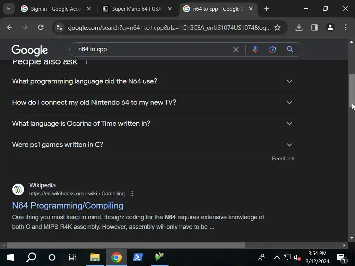Viewport: 355px width, 266px height.
Task: Open a new browser tab
Action: point(267,9)
